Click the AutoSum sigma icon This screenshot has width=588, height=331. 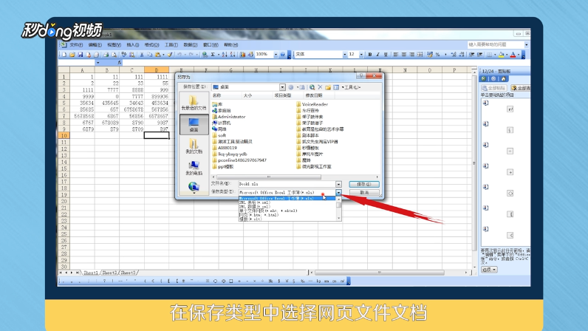pyautogui.click(x=213, y=55)
